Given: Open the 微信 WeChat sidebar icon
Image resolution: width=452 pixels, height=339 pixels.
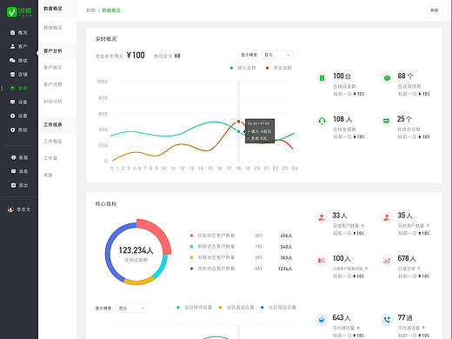Looking at the screenshot, I should [12, 60].
